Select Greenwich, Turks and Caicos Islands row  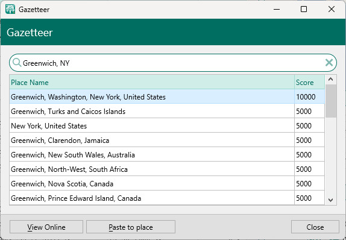[x=167, y=111]
